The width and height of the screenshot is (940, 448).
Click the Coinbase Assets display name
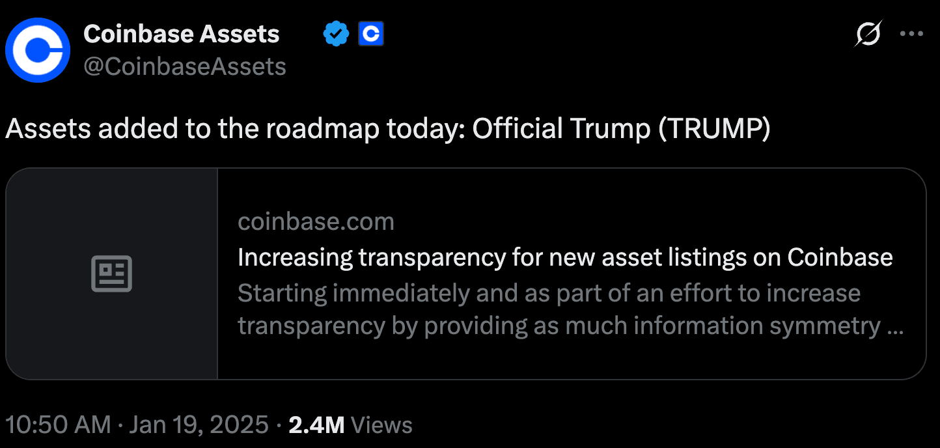(x=181, y=34)
